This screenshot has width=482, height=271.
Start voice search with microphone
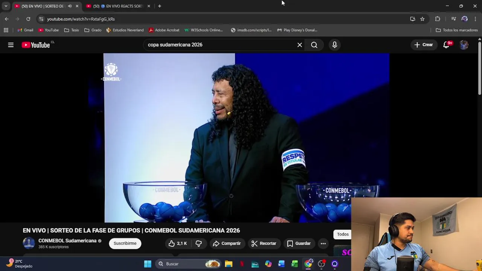click(334, 45)
